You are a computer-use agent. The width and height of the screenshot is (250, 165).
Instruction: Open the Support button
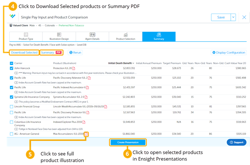click(237, 142)
